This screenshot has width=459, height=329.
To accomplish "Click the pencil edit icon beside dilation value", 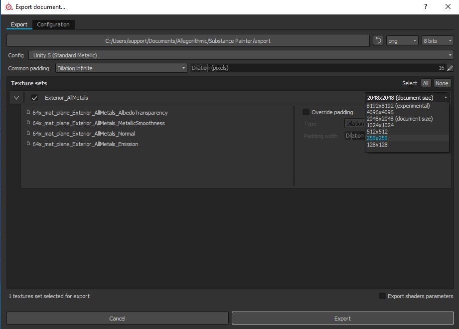I will point(450,68).
